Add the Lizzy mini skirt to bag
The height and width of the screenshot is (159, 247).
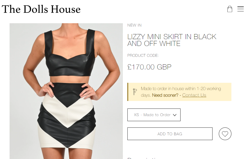coord(170,134)
